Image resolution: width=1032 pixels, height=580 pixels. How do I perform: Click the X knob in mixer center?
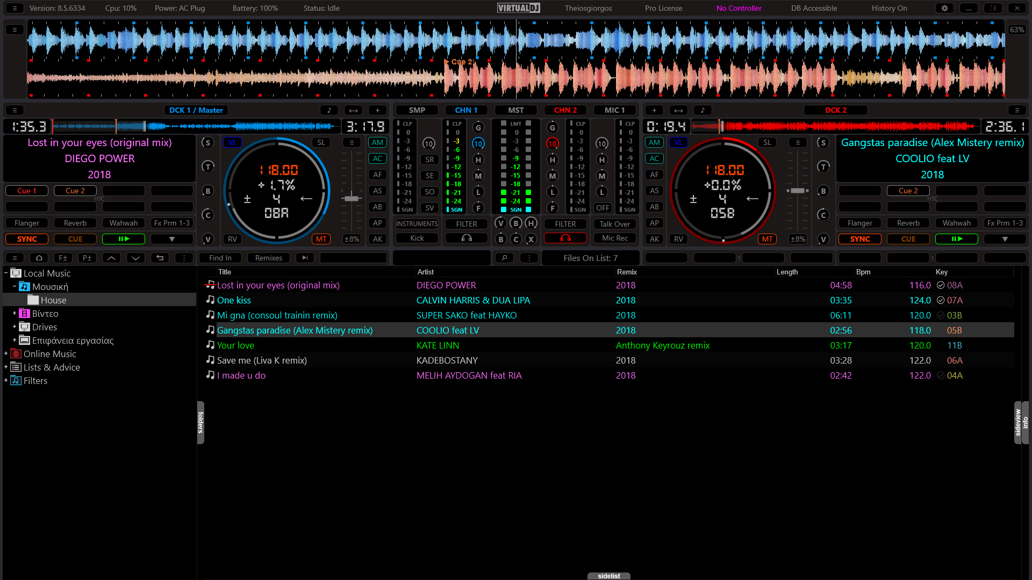tap(531, 240)
